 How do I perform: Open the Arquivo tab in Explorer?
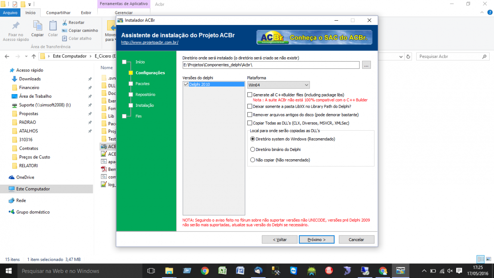click(x=10, y=13)
